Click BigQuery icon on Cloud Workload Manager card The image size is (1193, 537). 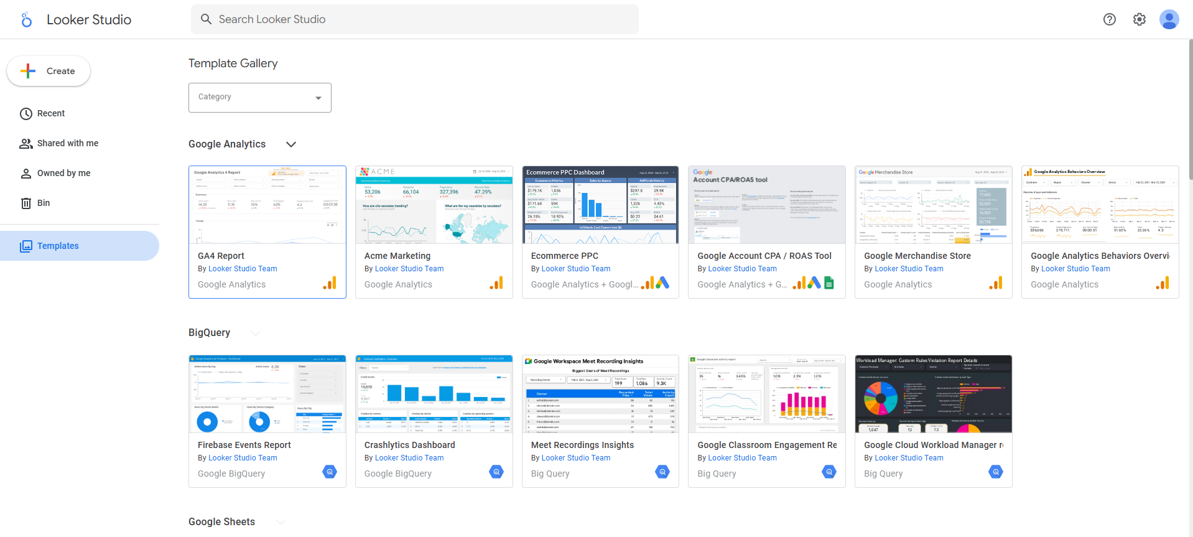coord(996,472)
